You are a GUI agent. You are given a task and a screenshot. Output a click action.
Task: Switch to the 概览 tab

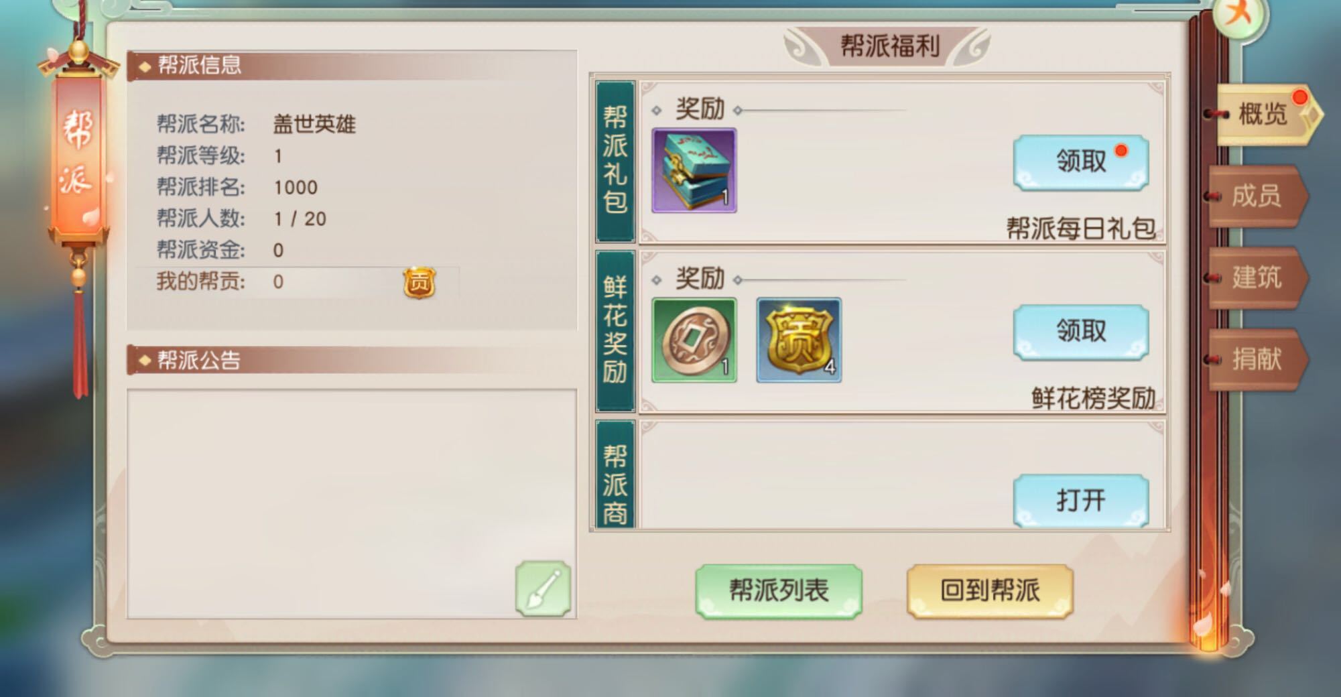1264,115
